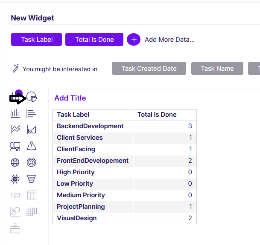Select the bubble chart icon
The height and width of the screenshot is (245, 260).
coord(15,212)
